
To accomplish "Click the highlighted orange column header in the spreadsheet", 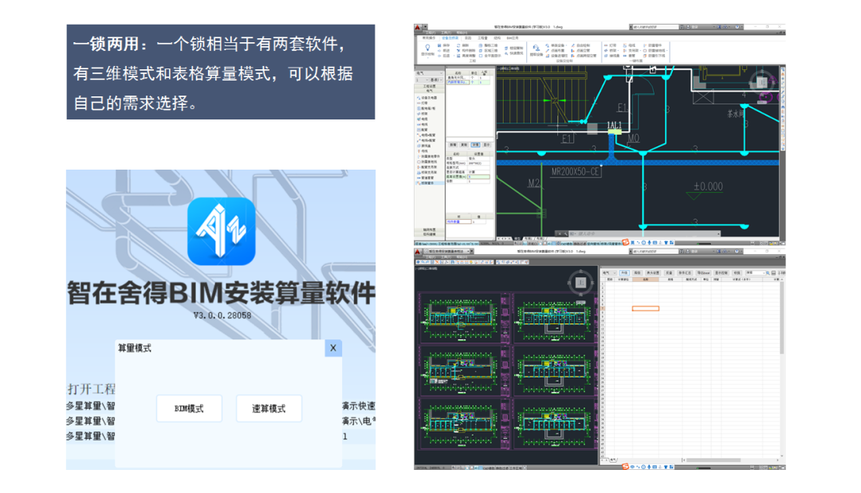I will point(645,280).
